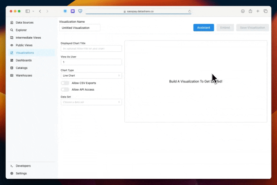Expand the Safari sidebar options chevron
The width and height of the screenshot is (277, 185).
33,11
